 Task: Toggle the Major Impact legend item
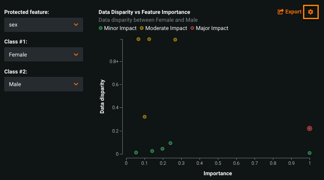pos(209,28)
